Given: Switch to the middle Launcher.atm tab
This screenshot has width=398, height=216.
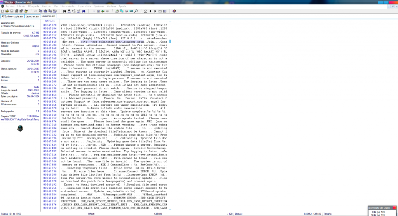Looking at the screenshot, I should click(33, 16).
